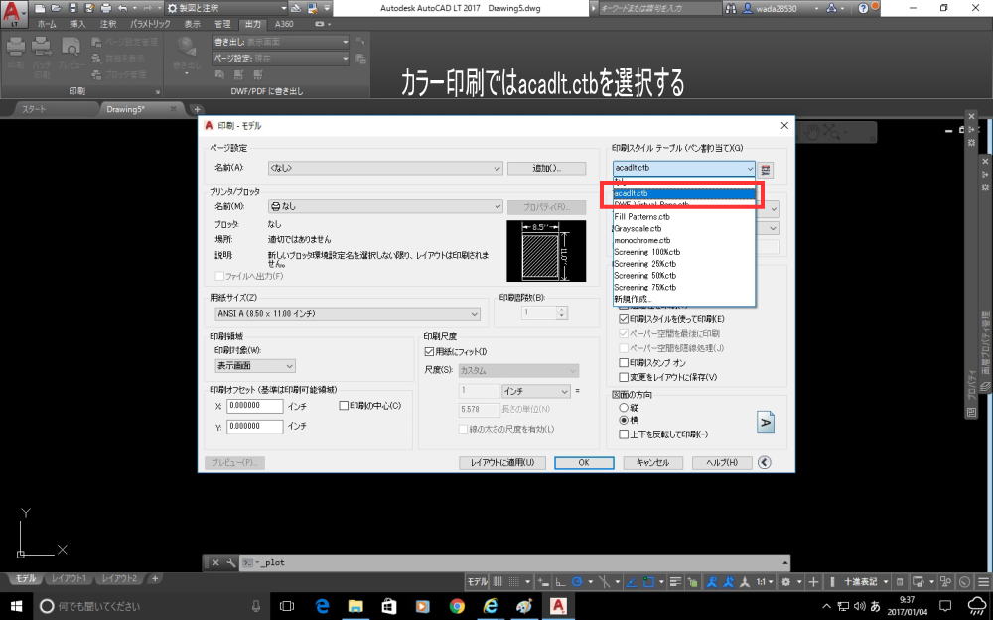Toggle 'Plot with plot styles' checkbox

(x=624, y=319)
